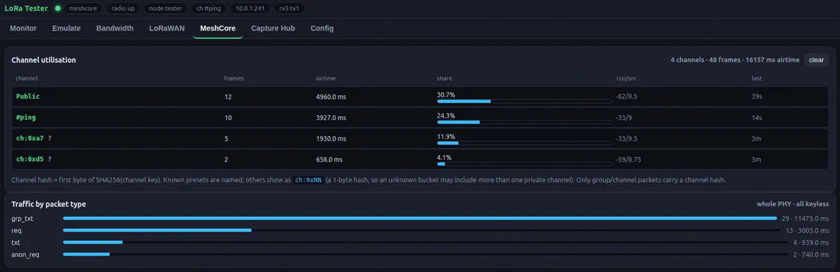Click the green status indicator dot

[x=58, y=8]
